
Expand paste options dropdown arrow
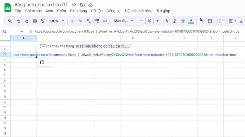pos(48,62)
